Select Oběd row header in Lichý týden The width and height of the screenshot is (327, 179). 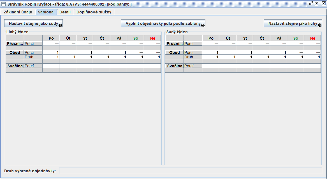(15, 52)
